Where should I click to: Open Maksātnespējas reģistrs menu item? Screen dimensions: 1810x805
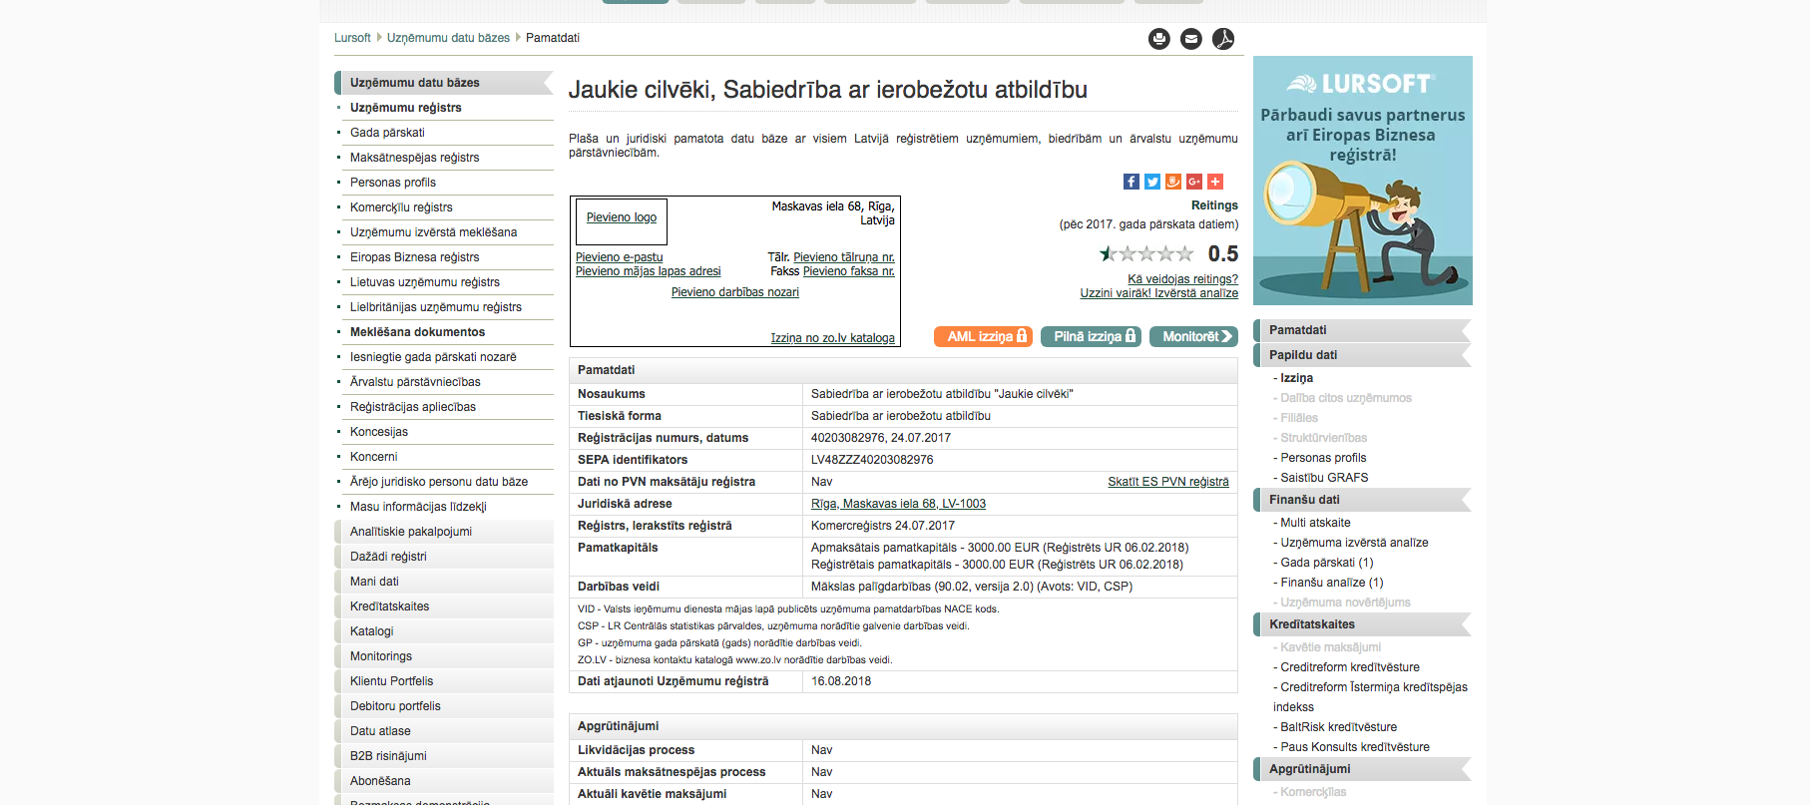(x=414, y=158)
